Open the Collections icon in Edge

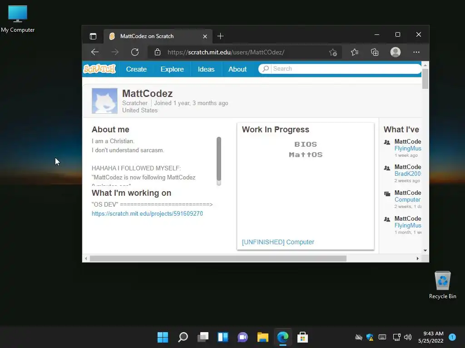pyautogui.click(x=375, y=53)
